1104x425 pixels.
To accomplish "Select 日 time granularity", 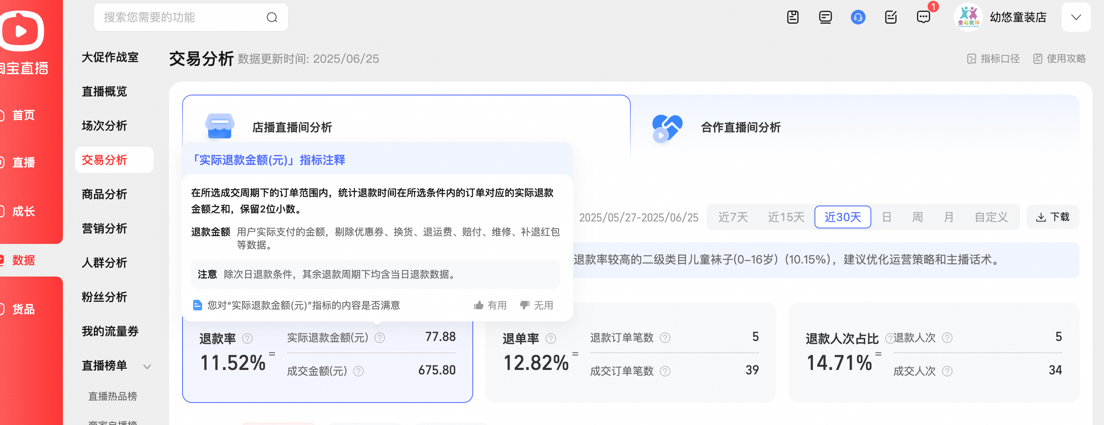I will pyautogui.click(x=887, y=217).
